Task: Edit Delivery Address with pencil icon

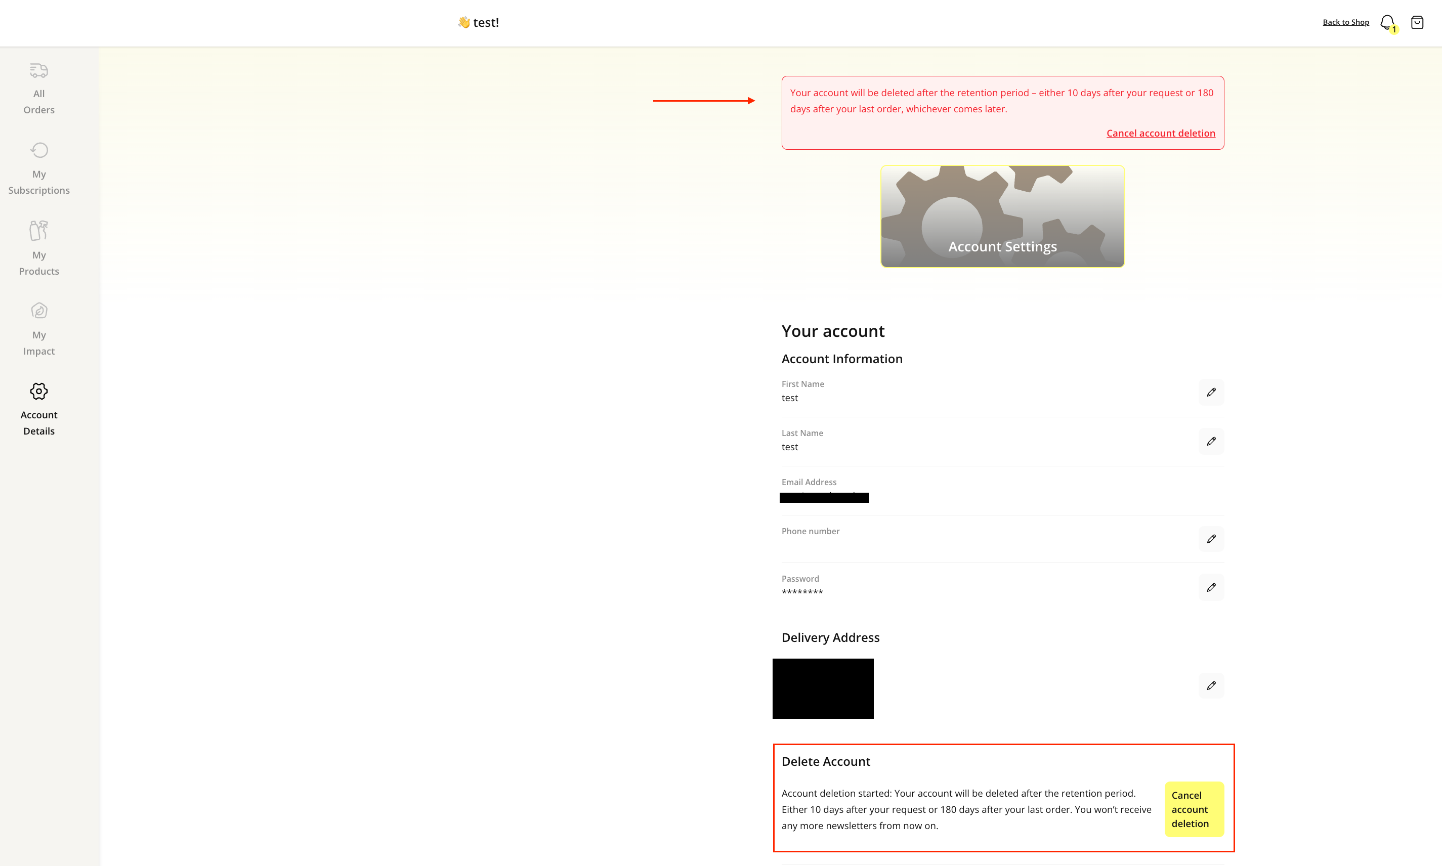Action: 1211,685
